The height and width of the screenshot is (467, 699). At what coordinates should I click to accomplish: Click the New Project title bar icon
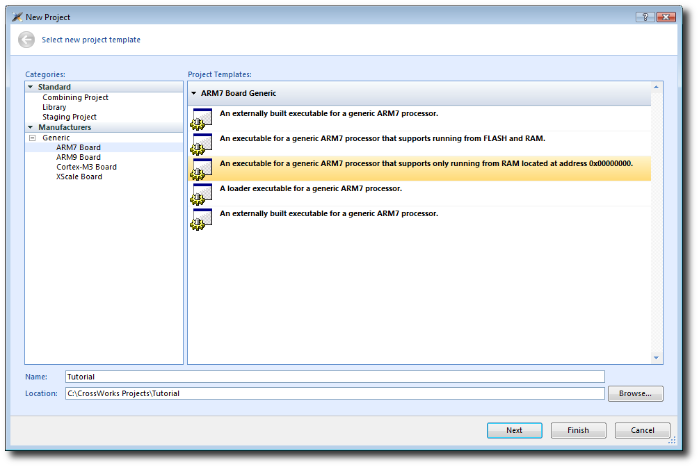pyautogui.click(x=18, y=17)
